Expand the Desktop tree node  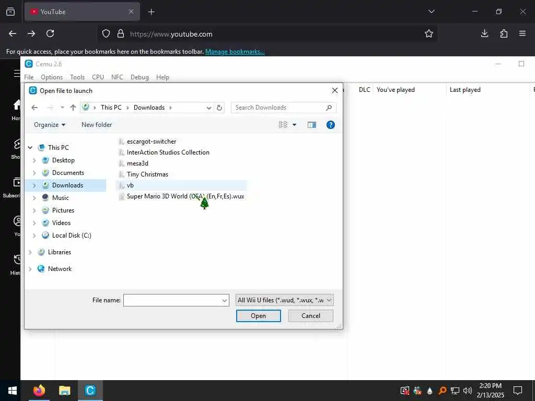pos(34,160)
